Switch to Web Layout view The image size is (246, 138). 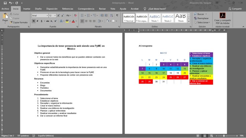[x=212, y=136]
